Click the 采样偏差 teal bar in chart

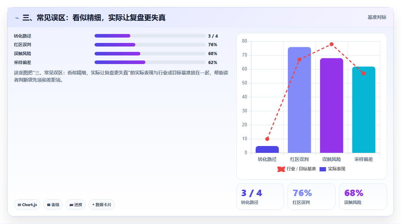[x=364, y=110]
